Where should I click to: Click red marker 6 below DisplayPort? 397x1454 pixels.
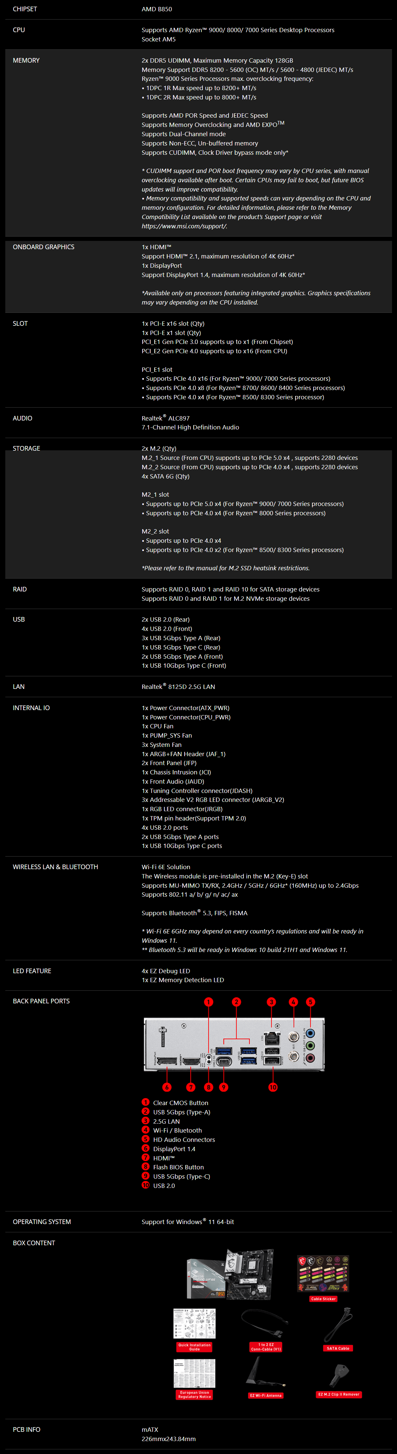pos(166,1087)
